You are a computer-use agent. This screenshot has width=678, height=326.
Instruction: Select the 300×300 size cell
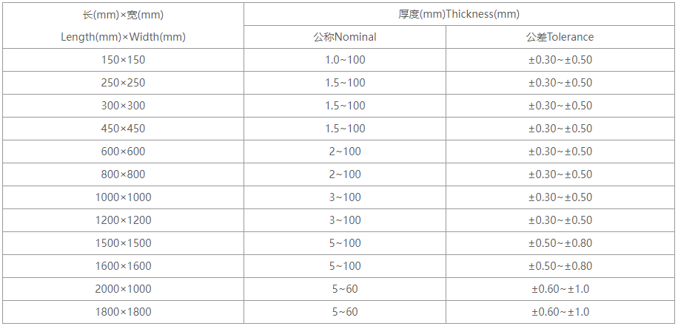click(123, 106)
